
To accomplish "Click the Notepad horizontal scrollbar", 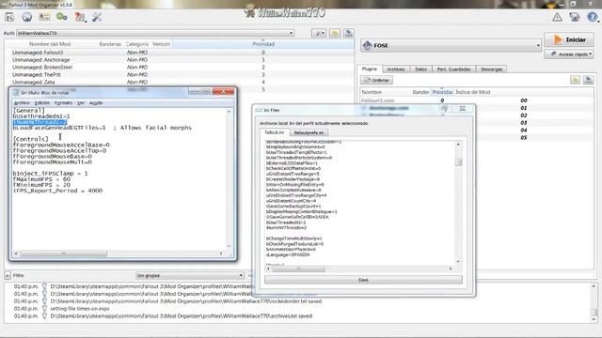I will [119, 253].
